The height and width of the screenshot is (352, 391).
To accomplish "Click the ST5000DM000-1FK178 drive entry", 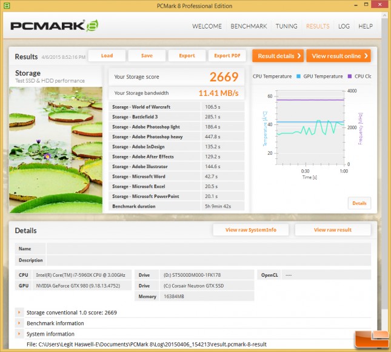I will 207,275.
